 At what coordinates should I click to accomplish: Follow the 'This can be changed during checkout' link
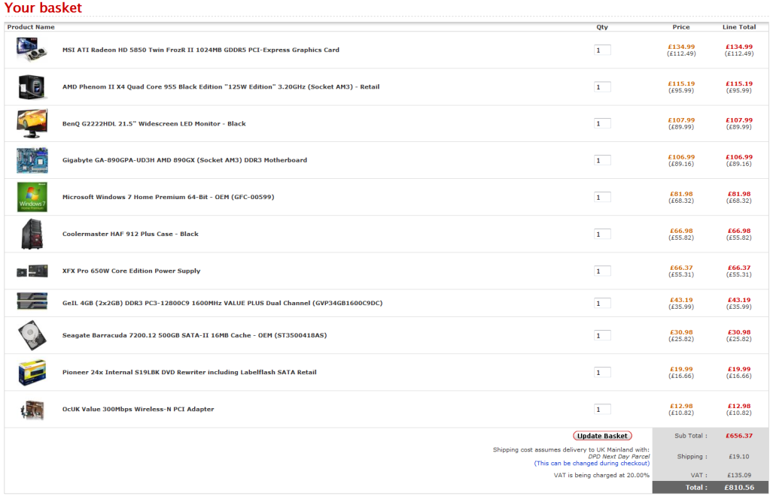tap(592, 463)
